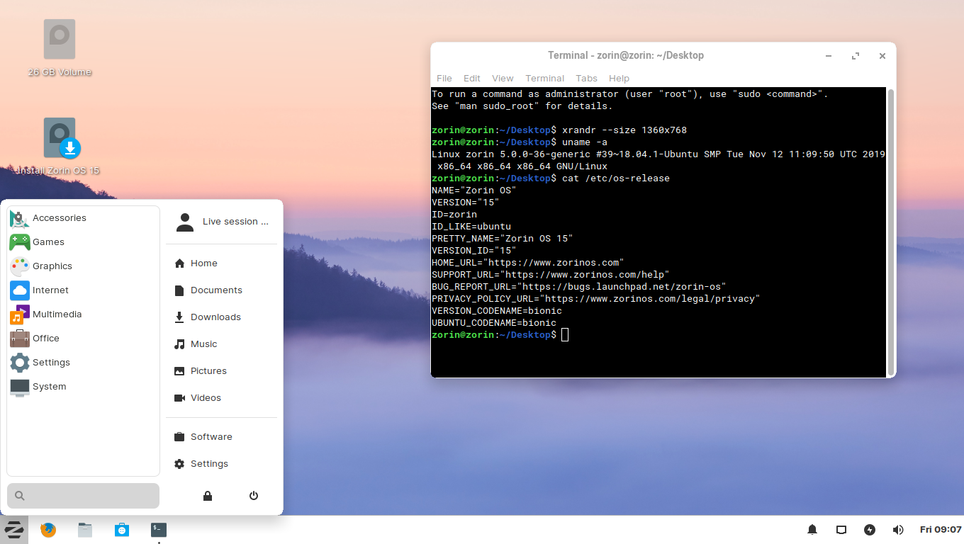Image resolution: width=964 pixels, height=544 pixels.
Task: Click the power off icon in menu
Action: (x=254, y=496)
